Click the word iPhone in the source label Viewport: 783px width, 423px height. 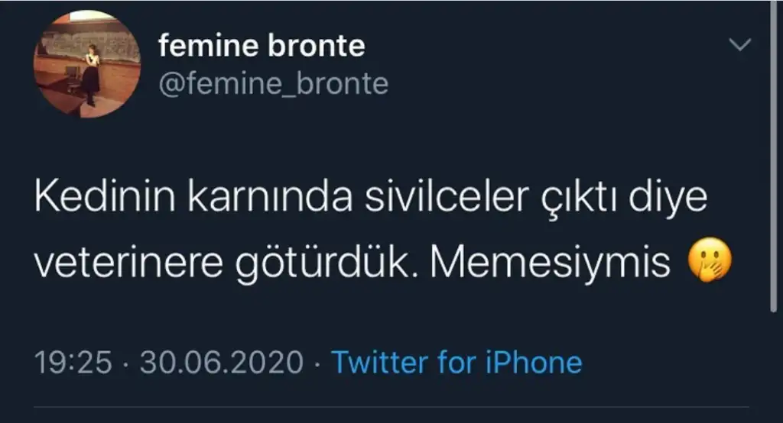[534, 362]
